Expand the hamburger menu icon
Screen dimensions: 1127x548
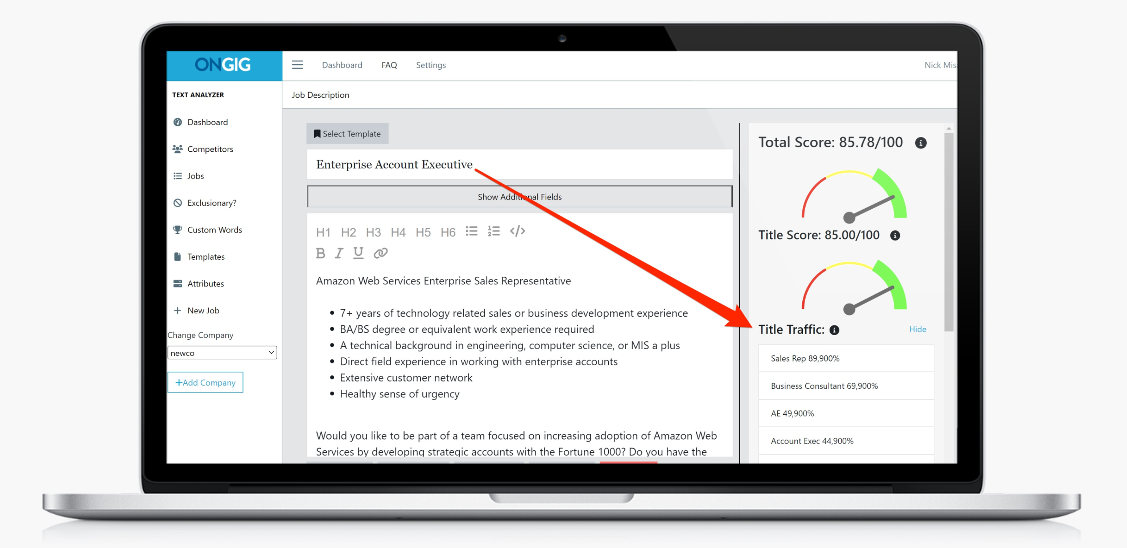(297, 65)
